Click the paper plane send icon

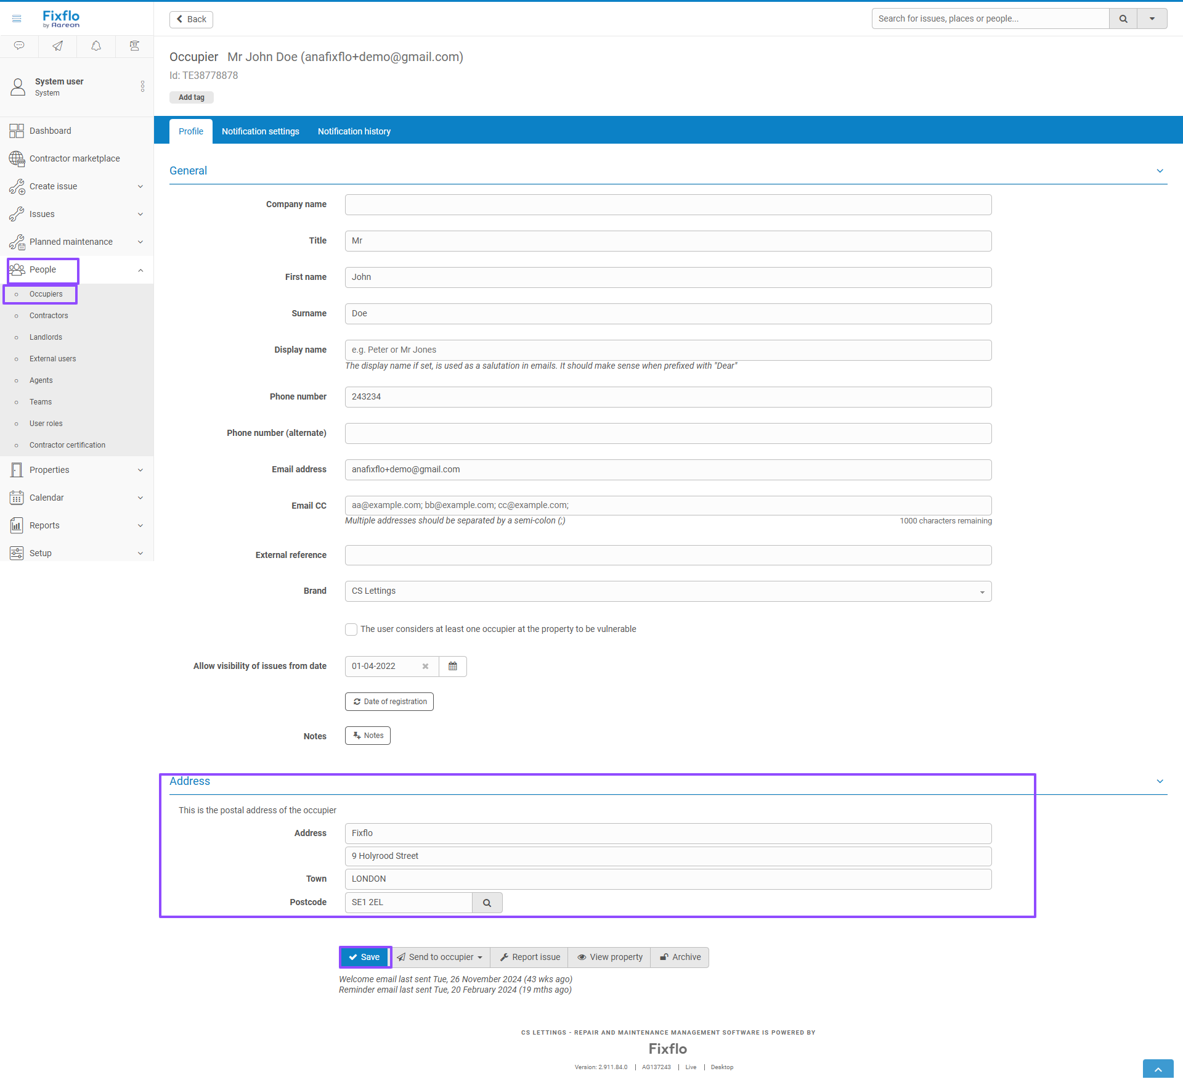click(57, 46)
